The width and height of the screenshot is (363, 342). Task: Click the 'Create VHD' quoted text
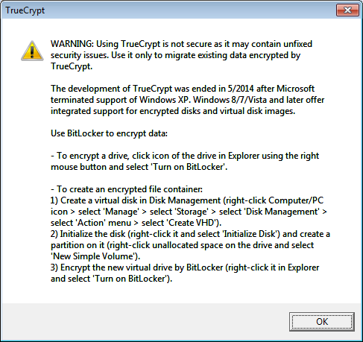(x=192, y=223)
